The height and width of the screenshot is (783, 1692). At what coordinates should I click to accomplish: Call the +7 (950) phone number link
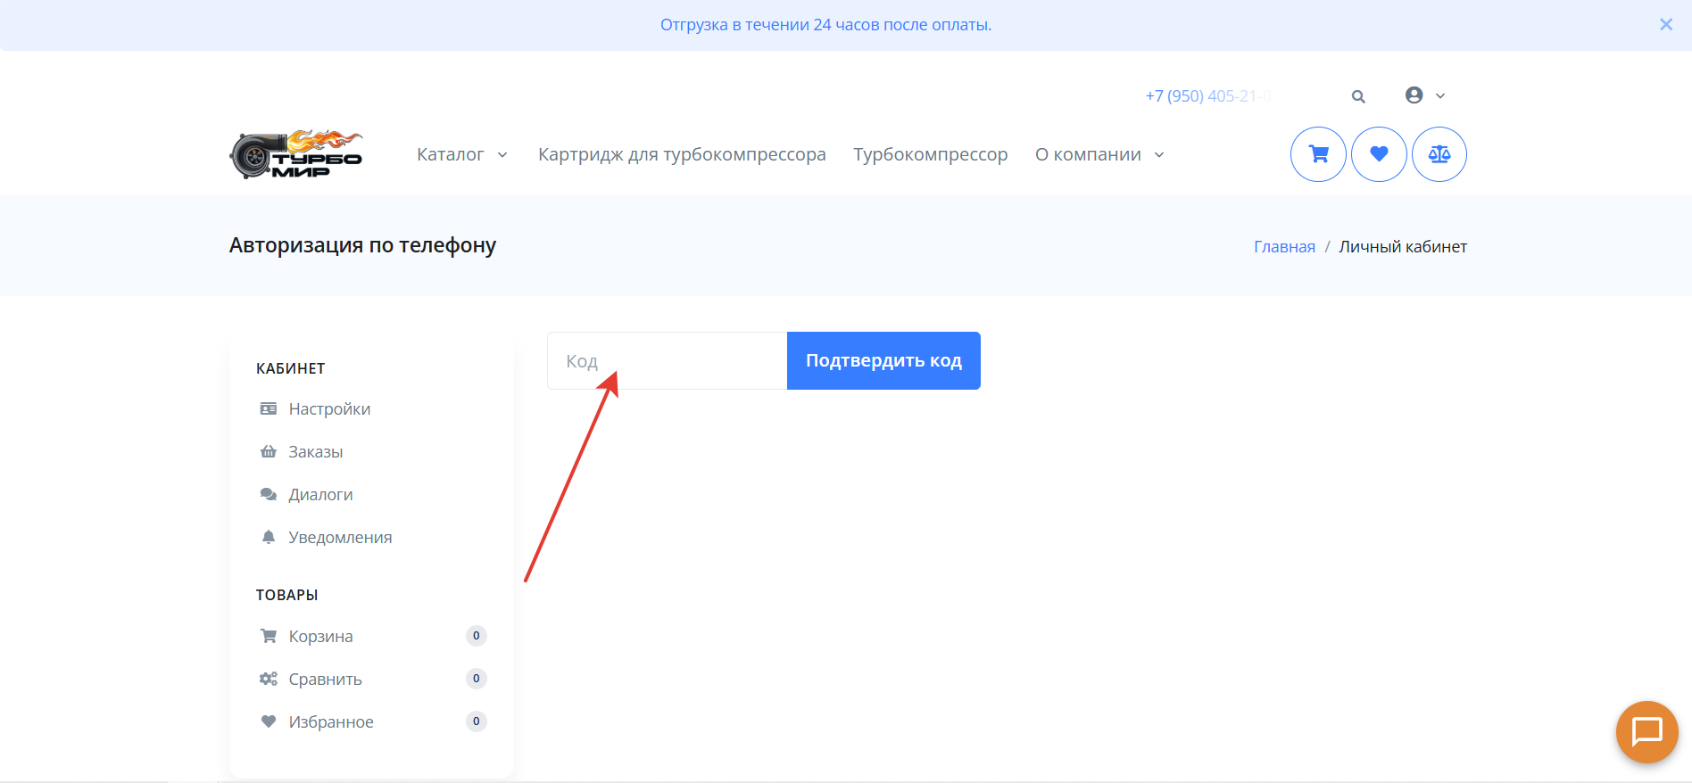[x=1208, y=96]
